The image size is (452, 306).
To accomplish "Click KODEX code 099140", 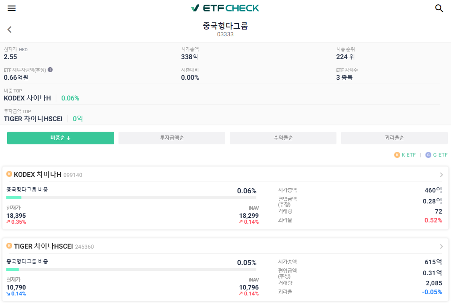I will (x=73, y=175).
